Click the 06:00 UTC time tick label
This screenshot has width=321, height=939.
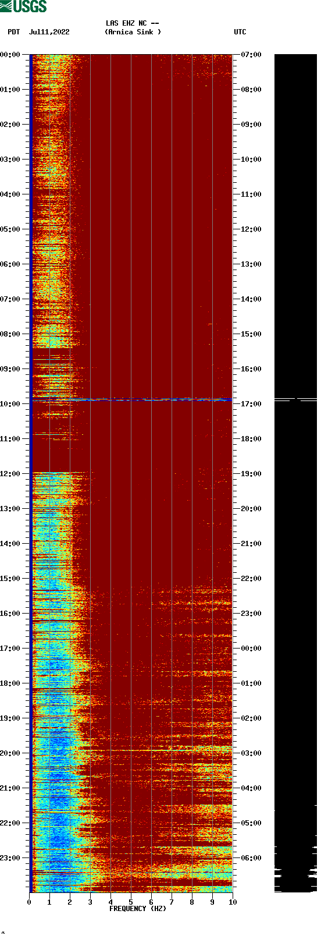(251, 858)
